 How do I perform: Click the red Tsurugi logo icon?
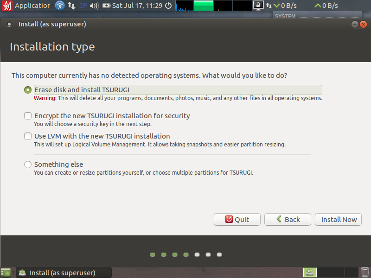(x=7, y=6)
